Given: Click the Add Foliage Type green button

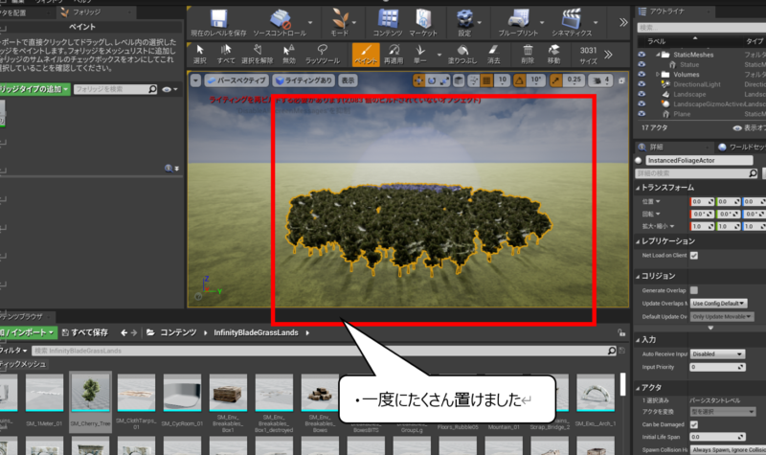Looking at the screenshot, I should click(x=34, y=89).
